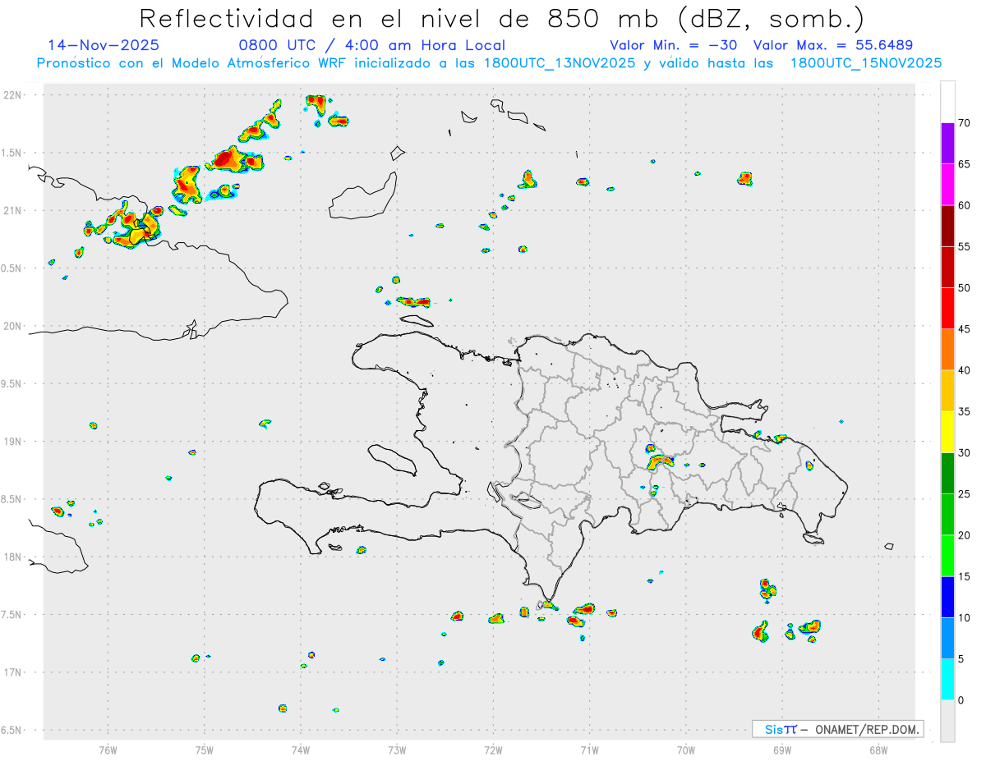Click longitude axis label "76W"
986x761 pixels.
[108, 750]
